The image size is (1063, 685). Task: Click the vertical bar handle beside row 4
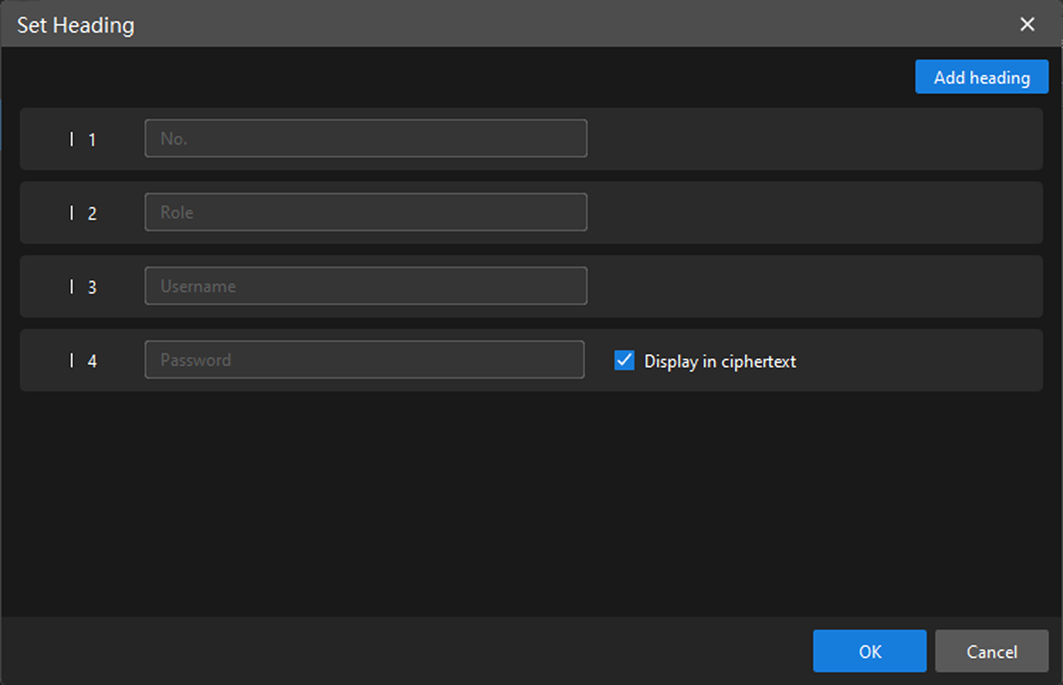(x=72, y=360)
